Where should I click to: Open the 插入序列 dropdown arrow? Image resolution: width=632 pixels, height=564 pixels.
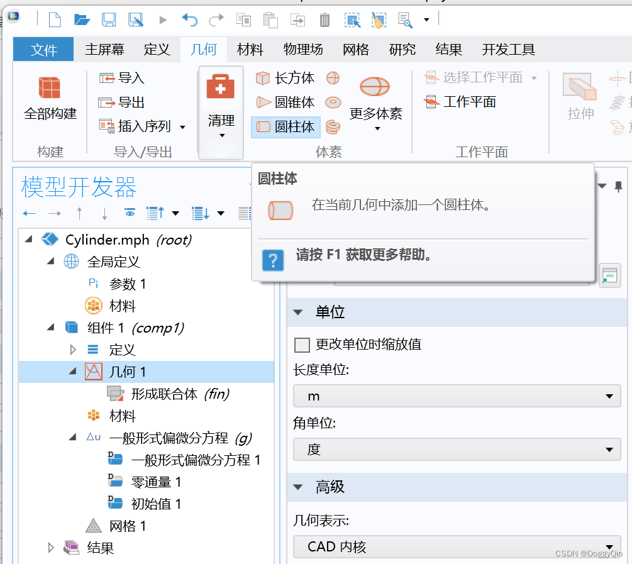click(182, 127)
